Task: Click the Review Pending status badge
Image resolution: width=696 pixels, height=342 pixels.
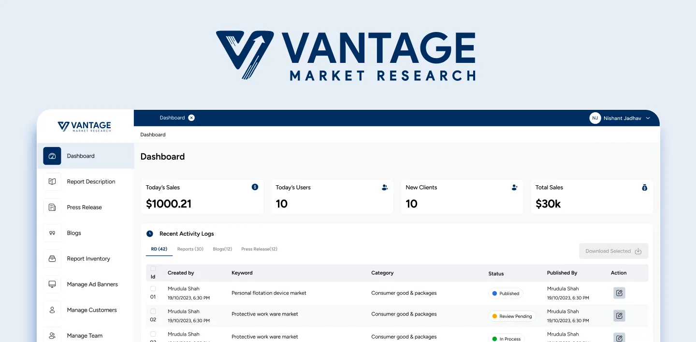Action: pyautogui.click(x=512, y=316)
